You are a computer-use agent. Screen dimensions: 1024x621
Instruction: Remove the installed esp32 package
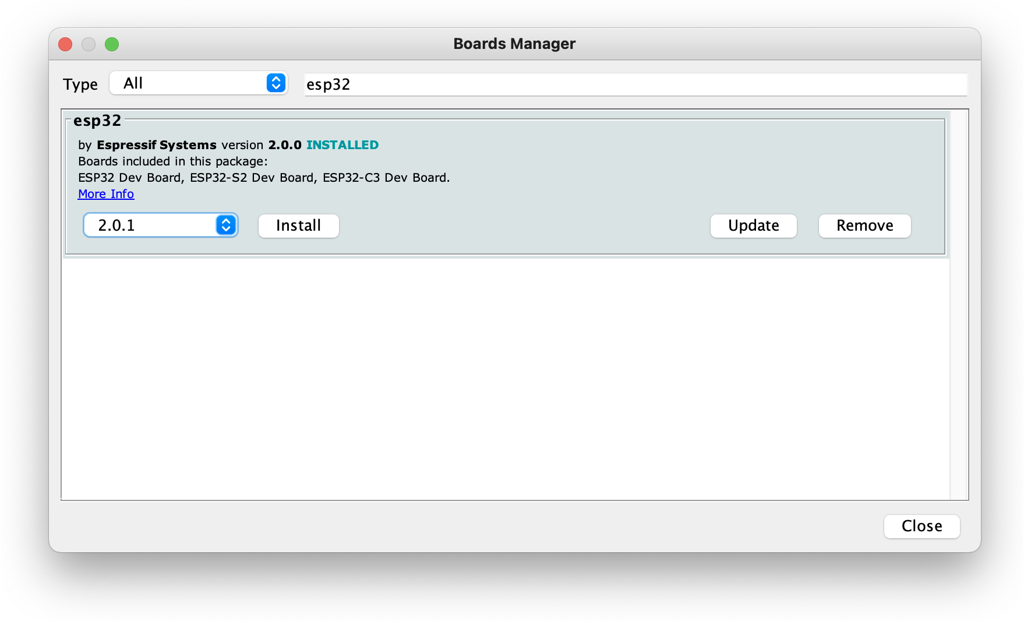click(864, 226)
